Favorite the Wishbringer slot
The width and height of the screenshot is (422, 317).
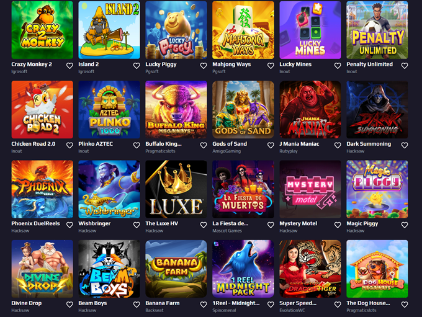(137, 225)
